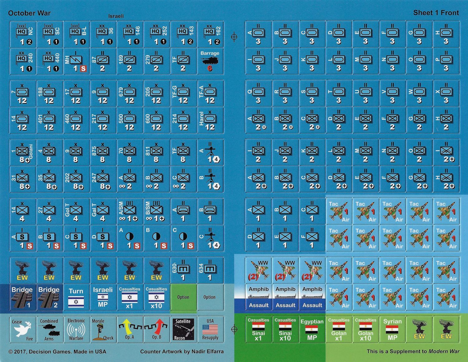Viewport: 468px width, 362px height.
Task: Click the Turn marker counter
Action: (x=76, y=297)
